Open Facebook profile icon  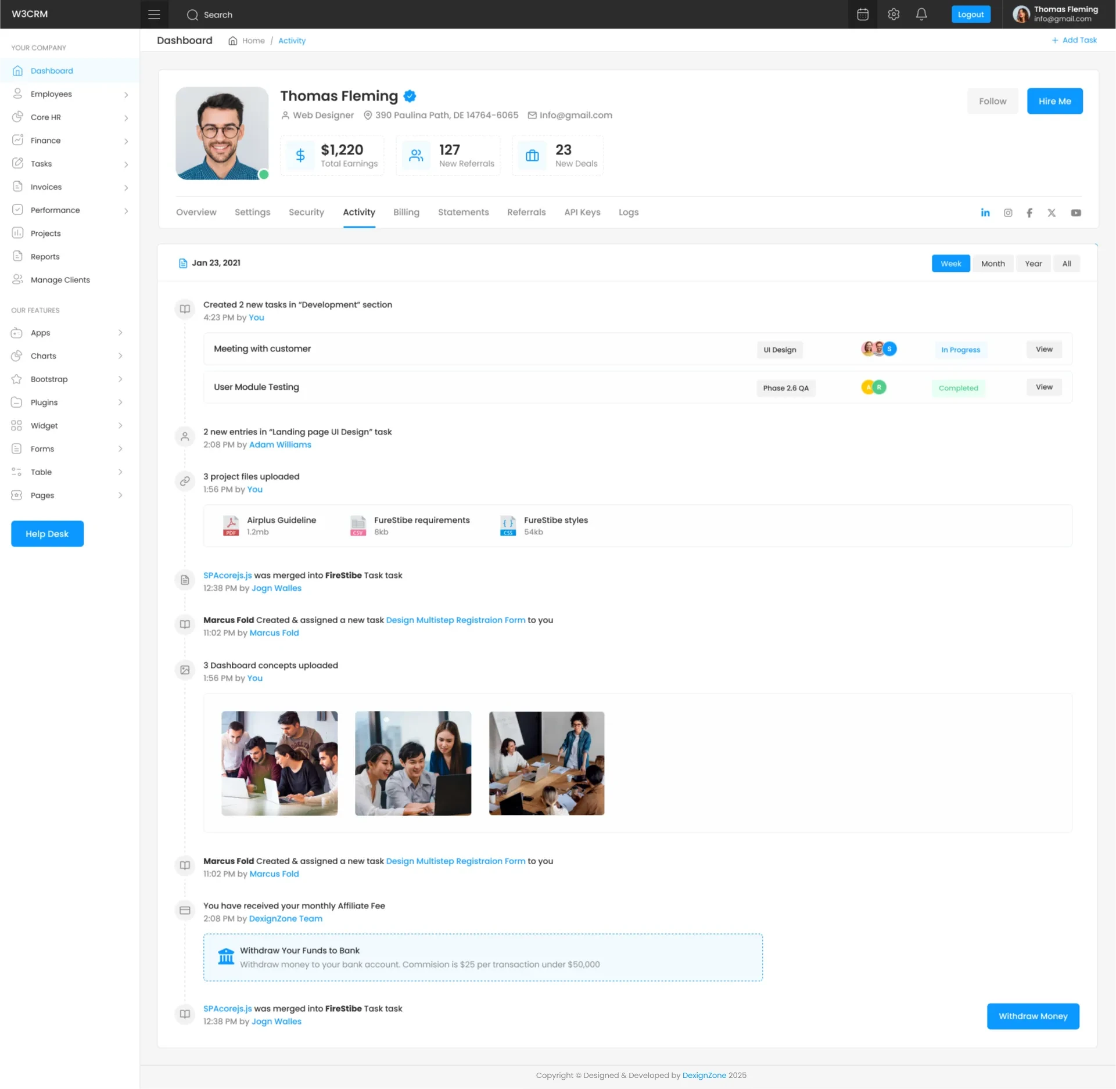(x=1029, y=213)
